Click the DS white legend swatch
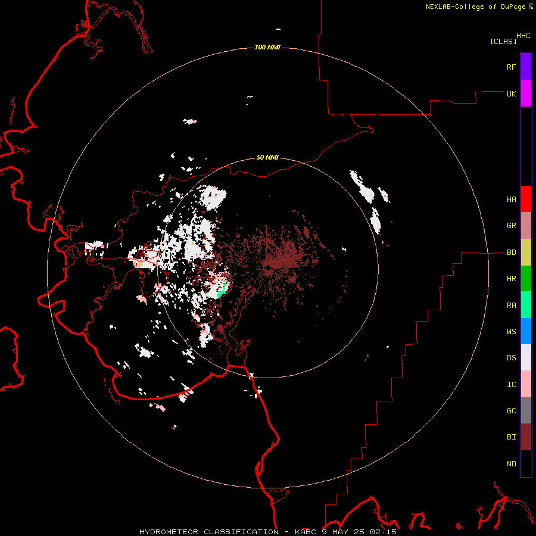 coord(526,357)
